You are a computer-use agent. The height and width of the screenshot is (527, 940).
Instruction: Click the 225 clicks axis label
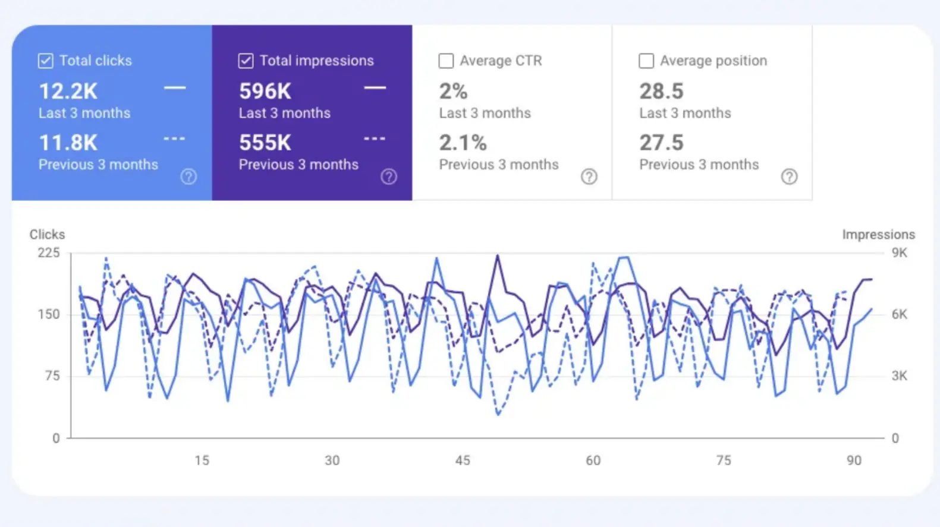(49, 253)
